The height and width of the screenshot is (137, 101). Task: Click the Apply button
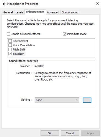[x=90, y=133]
